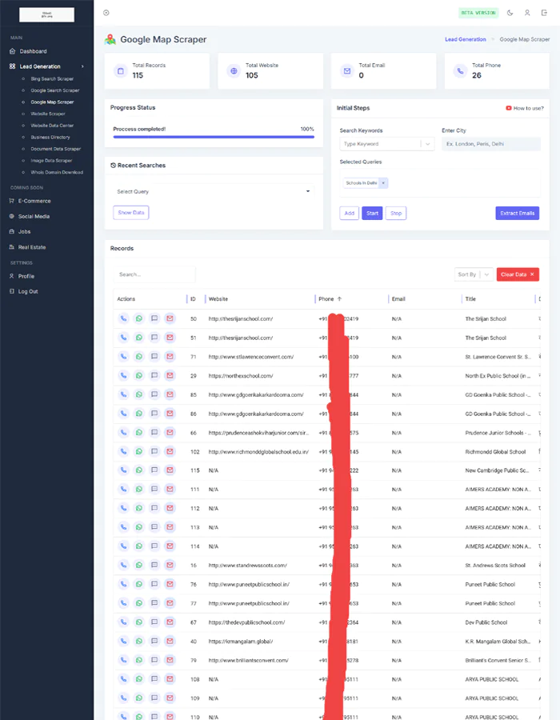560x720 pixels.
Task: Remove the 'Schools In Delhi' selected query tag
Action: 384,183
